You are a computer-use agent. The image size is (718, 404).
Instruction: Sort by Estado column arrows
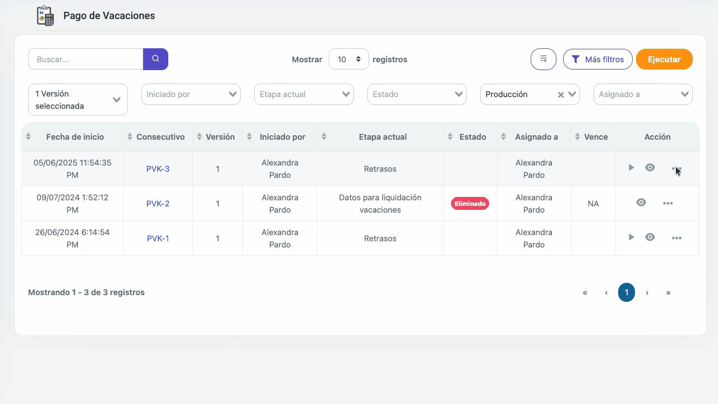(x=450, y=137)
